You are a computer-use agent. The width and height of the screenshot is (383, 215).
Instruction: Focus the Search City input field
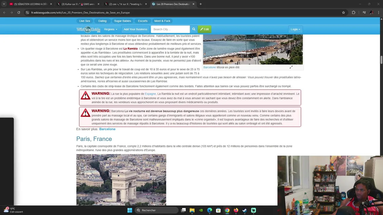tap(170, 29)
